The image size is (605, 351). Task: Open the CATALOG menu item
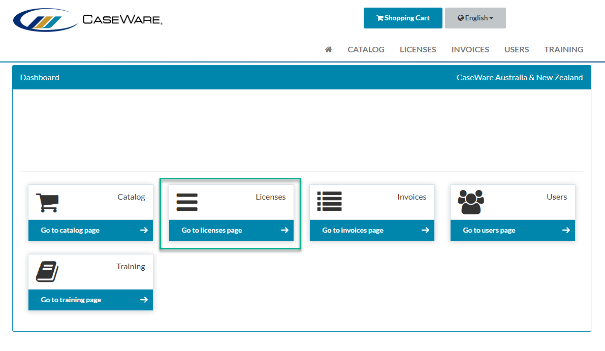(366, 49)
